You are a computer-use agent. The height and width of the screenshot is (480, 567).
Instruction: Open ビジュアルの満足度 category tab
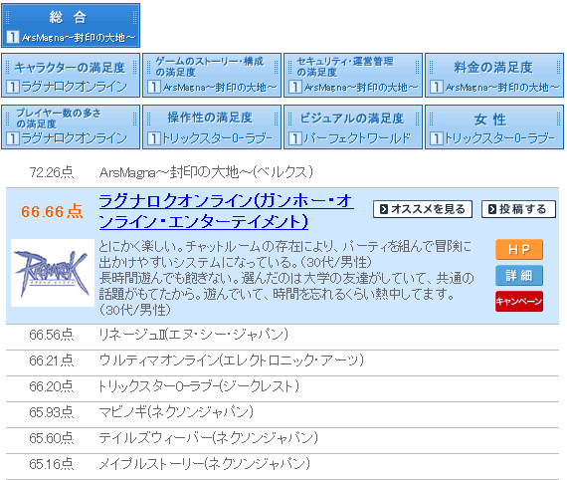point(353,127)
